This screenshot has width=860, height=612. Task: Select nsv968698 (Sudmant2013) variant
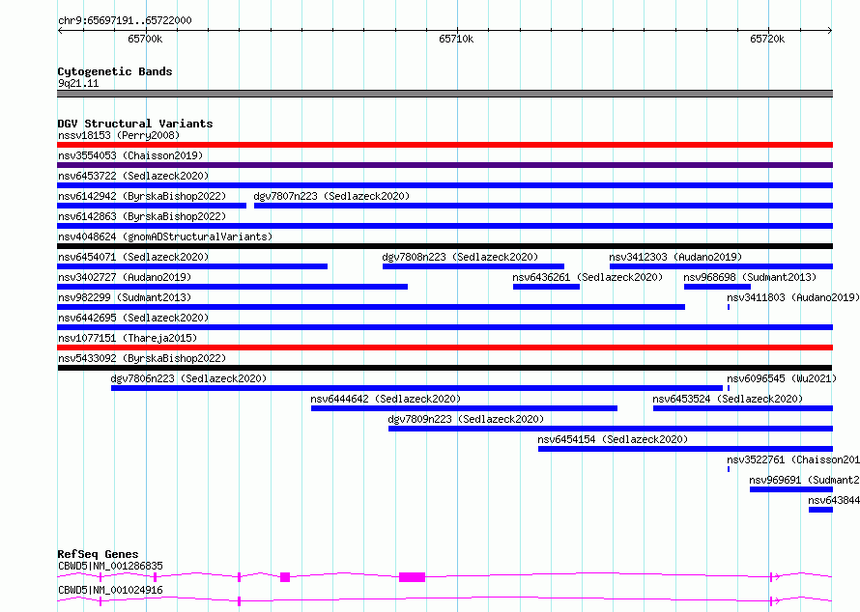coord(717,287)
